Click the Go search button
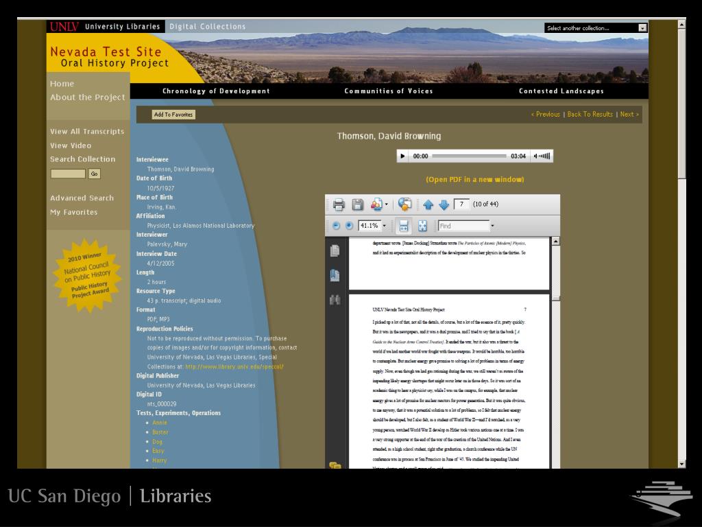702x527 pixels. coord(94,174)
